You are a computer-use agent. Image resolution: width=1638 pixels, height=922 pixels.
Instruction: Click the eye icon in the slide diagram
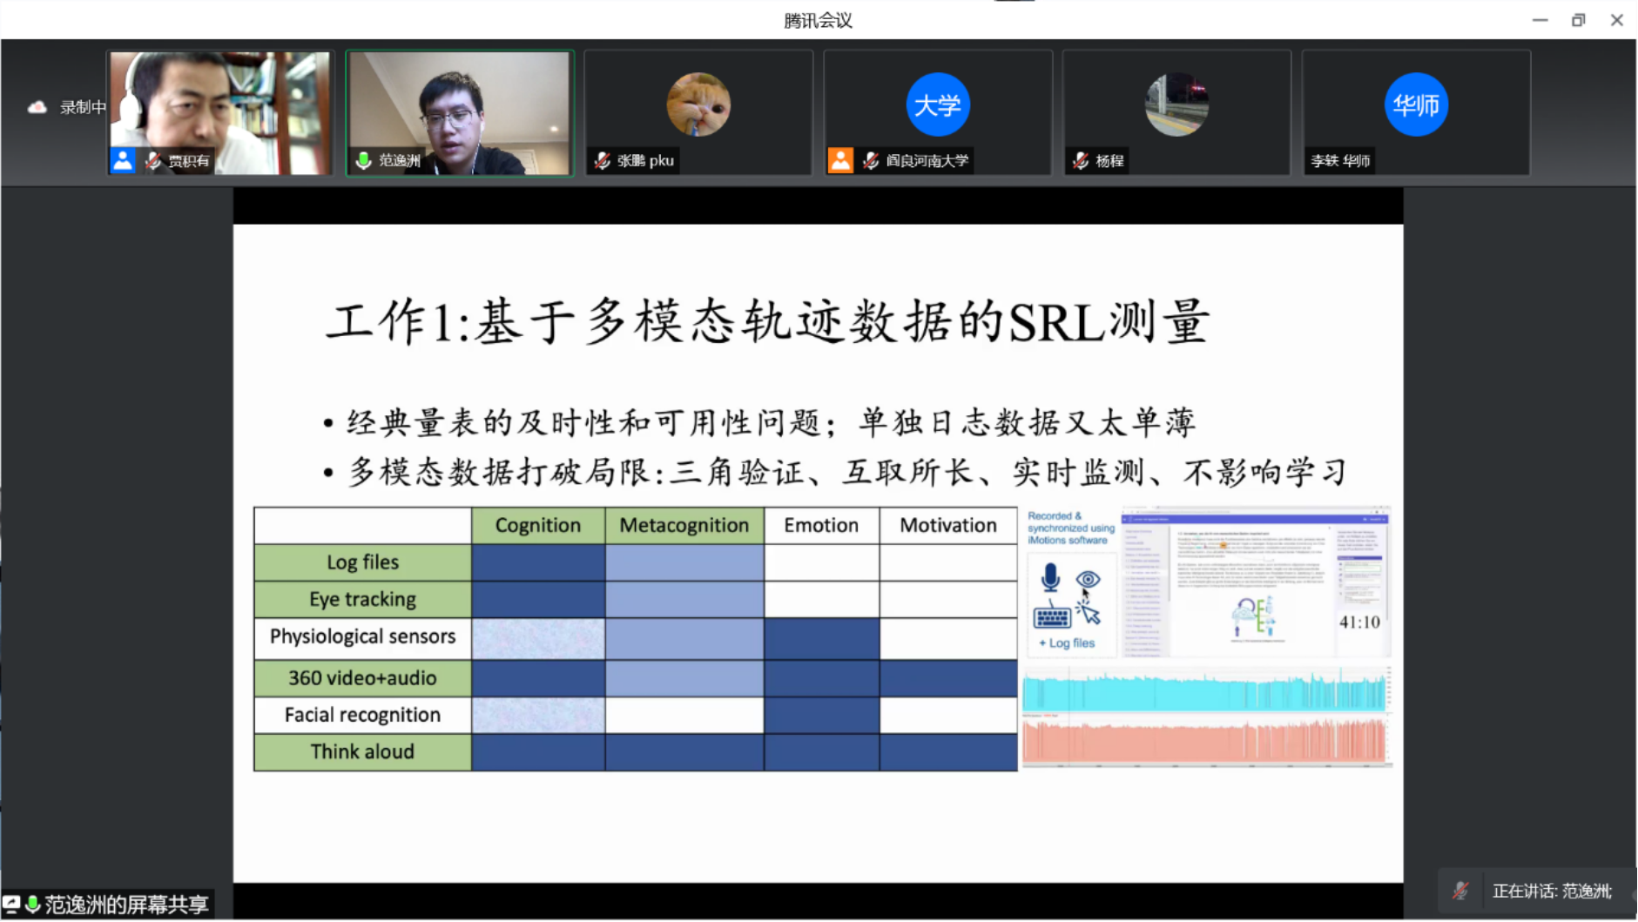point(1088,579)
